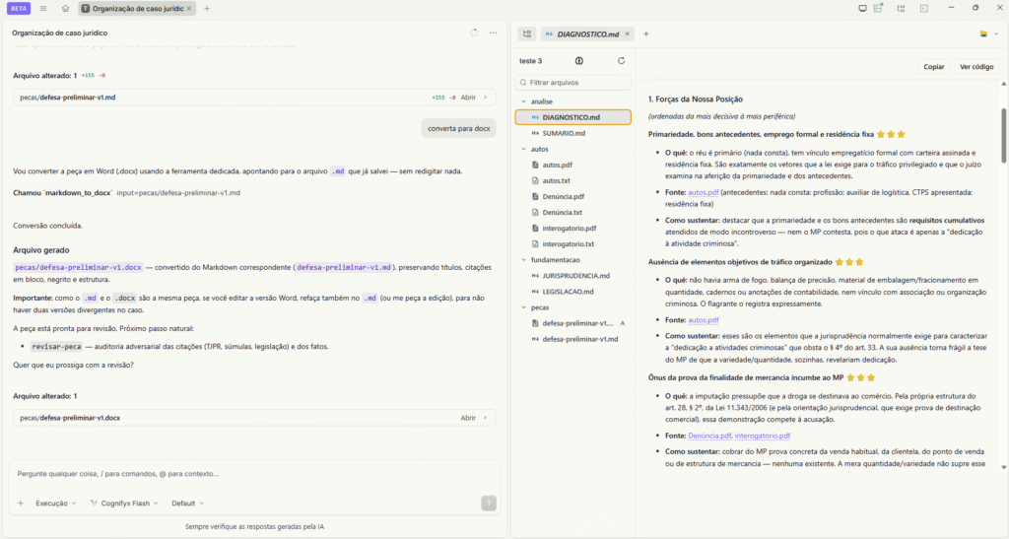Click the tree structure icon in title bar
This screenshot has height=539, width=1009.
click(901, 8)
